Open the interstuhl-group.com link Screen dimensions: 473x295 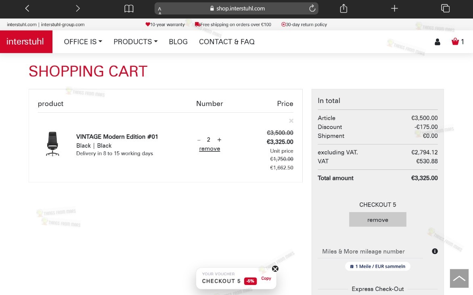[63, 25]
